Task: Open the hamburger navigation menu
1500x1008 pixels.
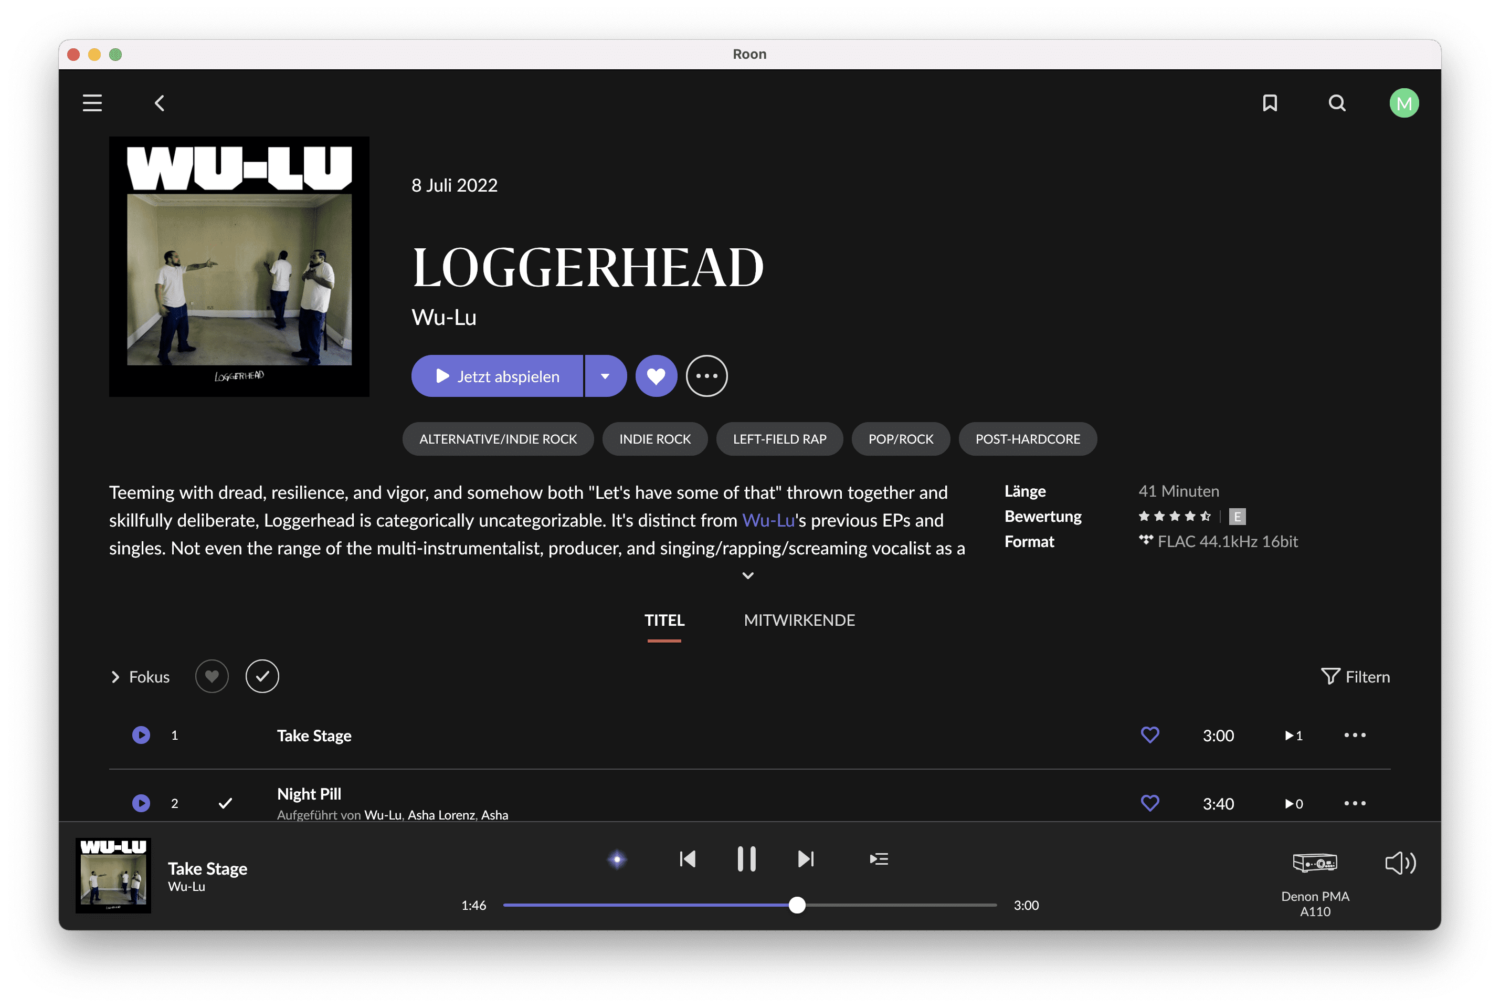Action: [x=92, y=103]
